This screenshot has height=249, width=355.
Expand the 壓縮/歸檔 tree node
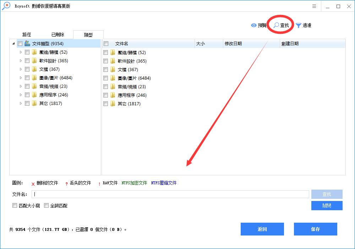click(21, 52)
